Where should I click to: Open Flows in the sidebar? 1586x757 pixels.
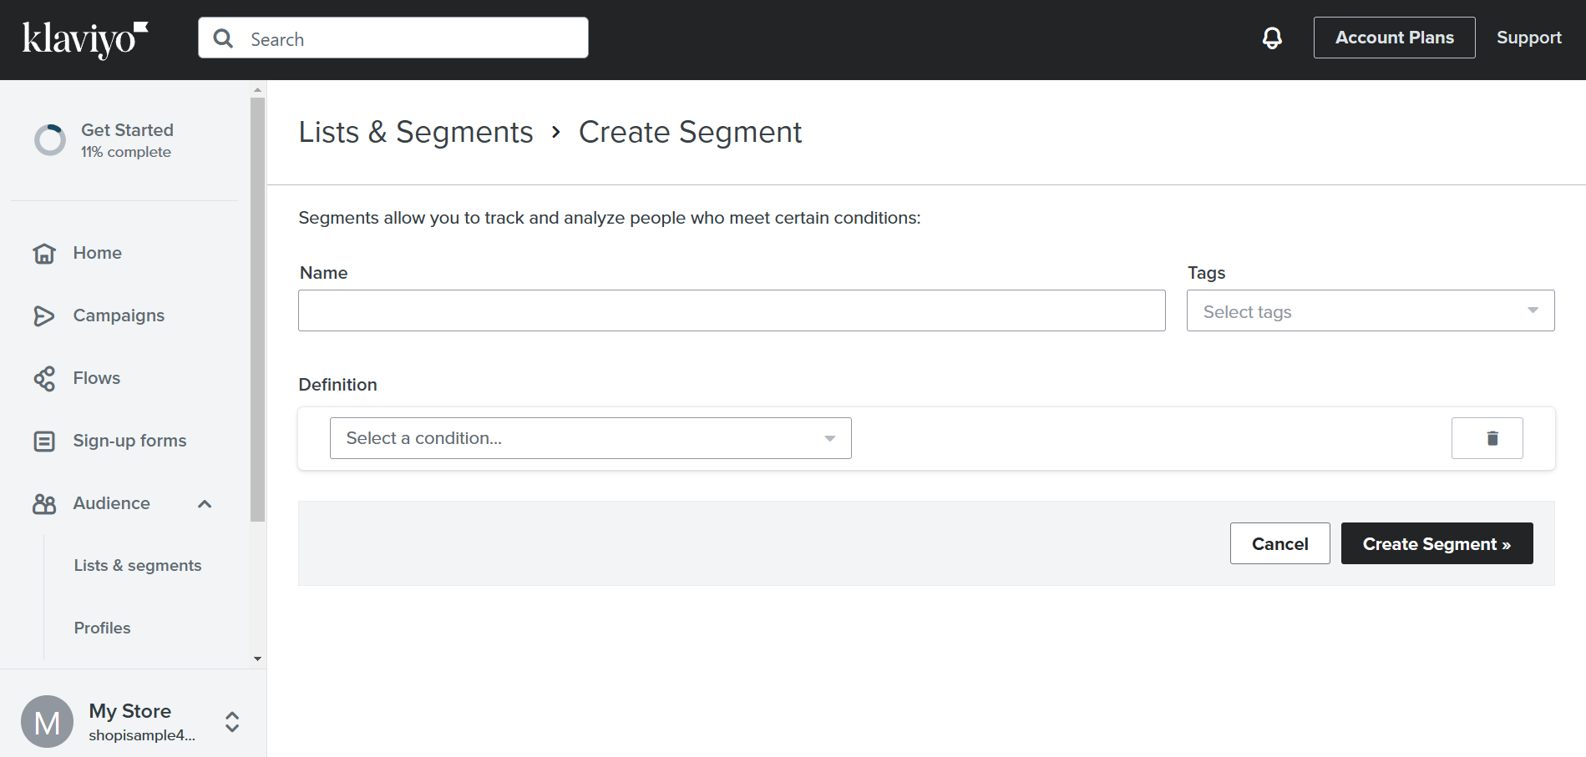click(97, 378)
